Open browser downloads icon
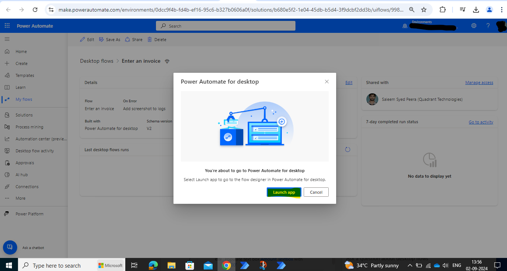The height and width of the screenshot is (271, 507). 476,10
